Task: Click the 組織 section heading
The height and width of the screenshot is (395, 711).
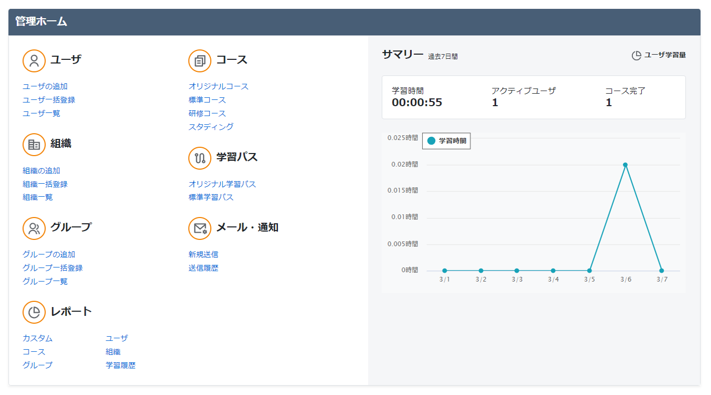Action: tap(61, 144)
